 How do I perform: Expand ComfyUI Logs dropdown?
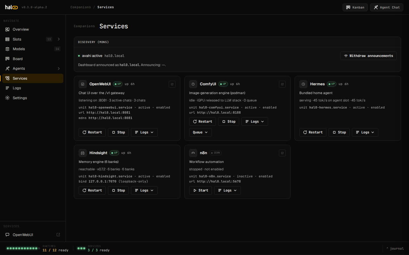point(255,122)
